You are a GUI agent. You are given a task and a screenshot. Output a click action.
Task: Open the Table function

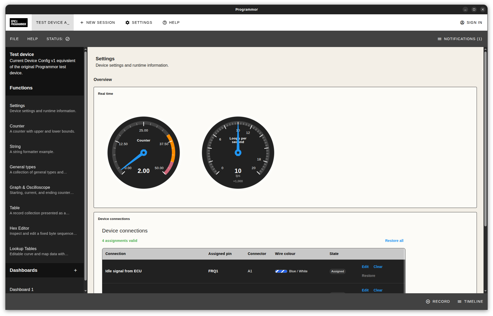tap(45, 210)
